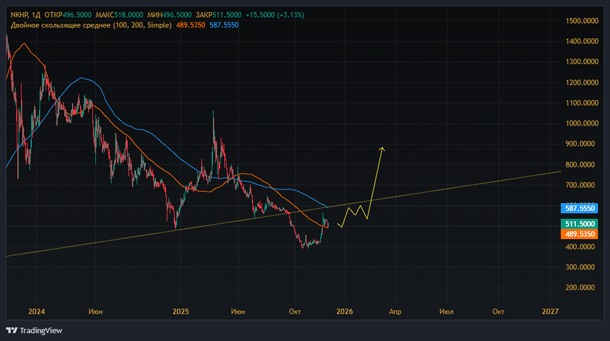Click the yellow forecast arrowhead

click(382, 148)
